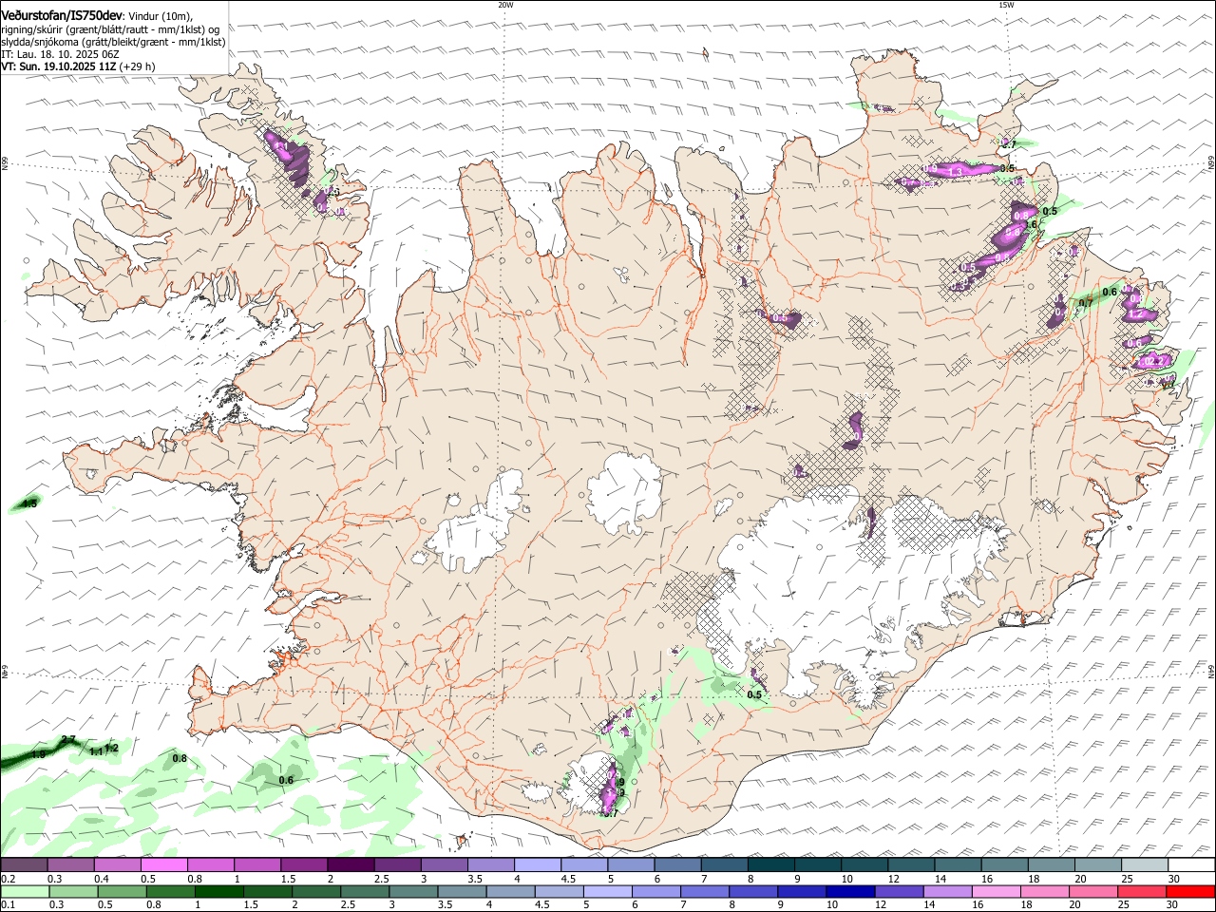Pick the palest green swatch between 0.1 and 0.3

24,891
